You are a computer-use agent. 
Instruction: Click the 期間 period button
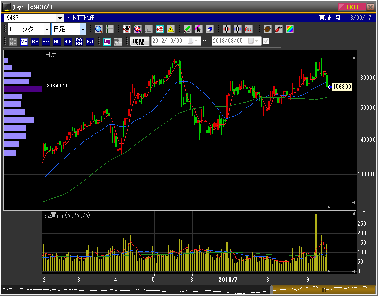pyautogui.click(x=139, y=42)
